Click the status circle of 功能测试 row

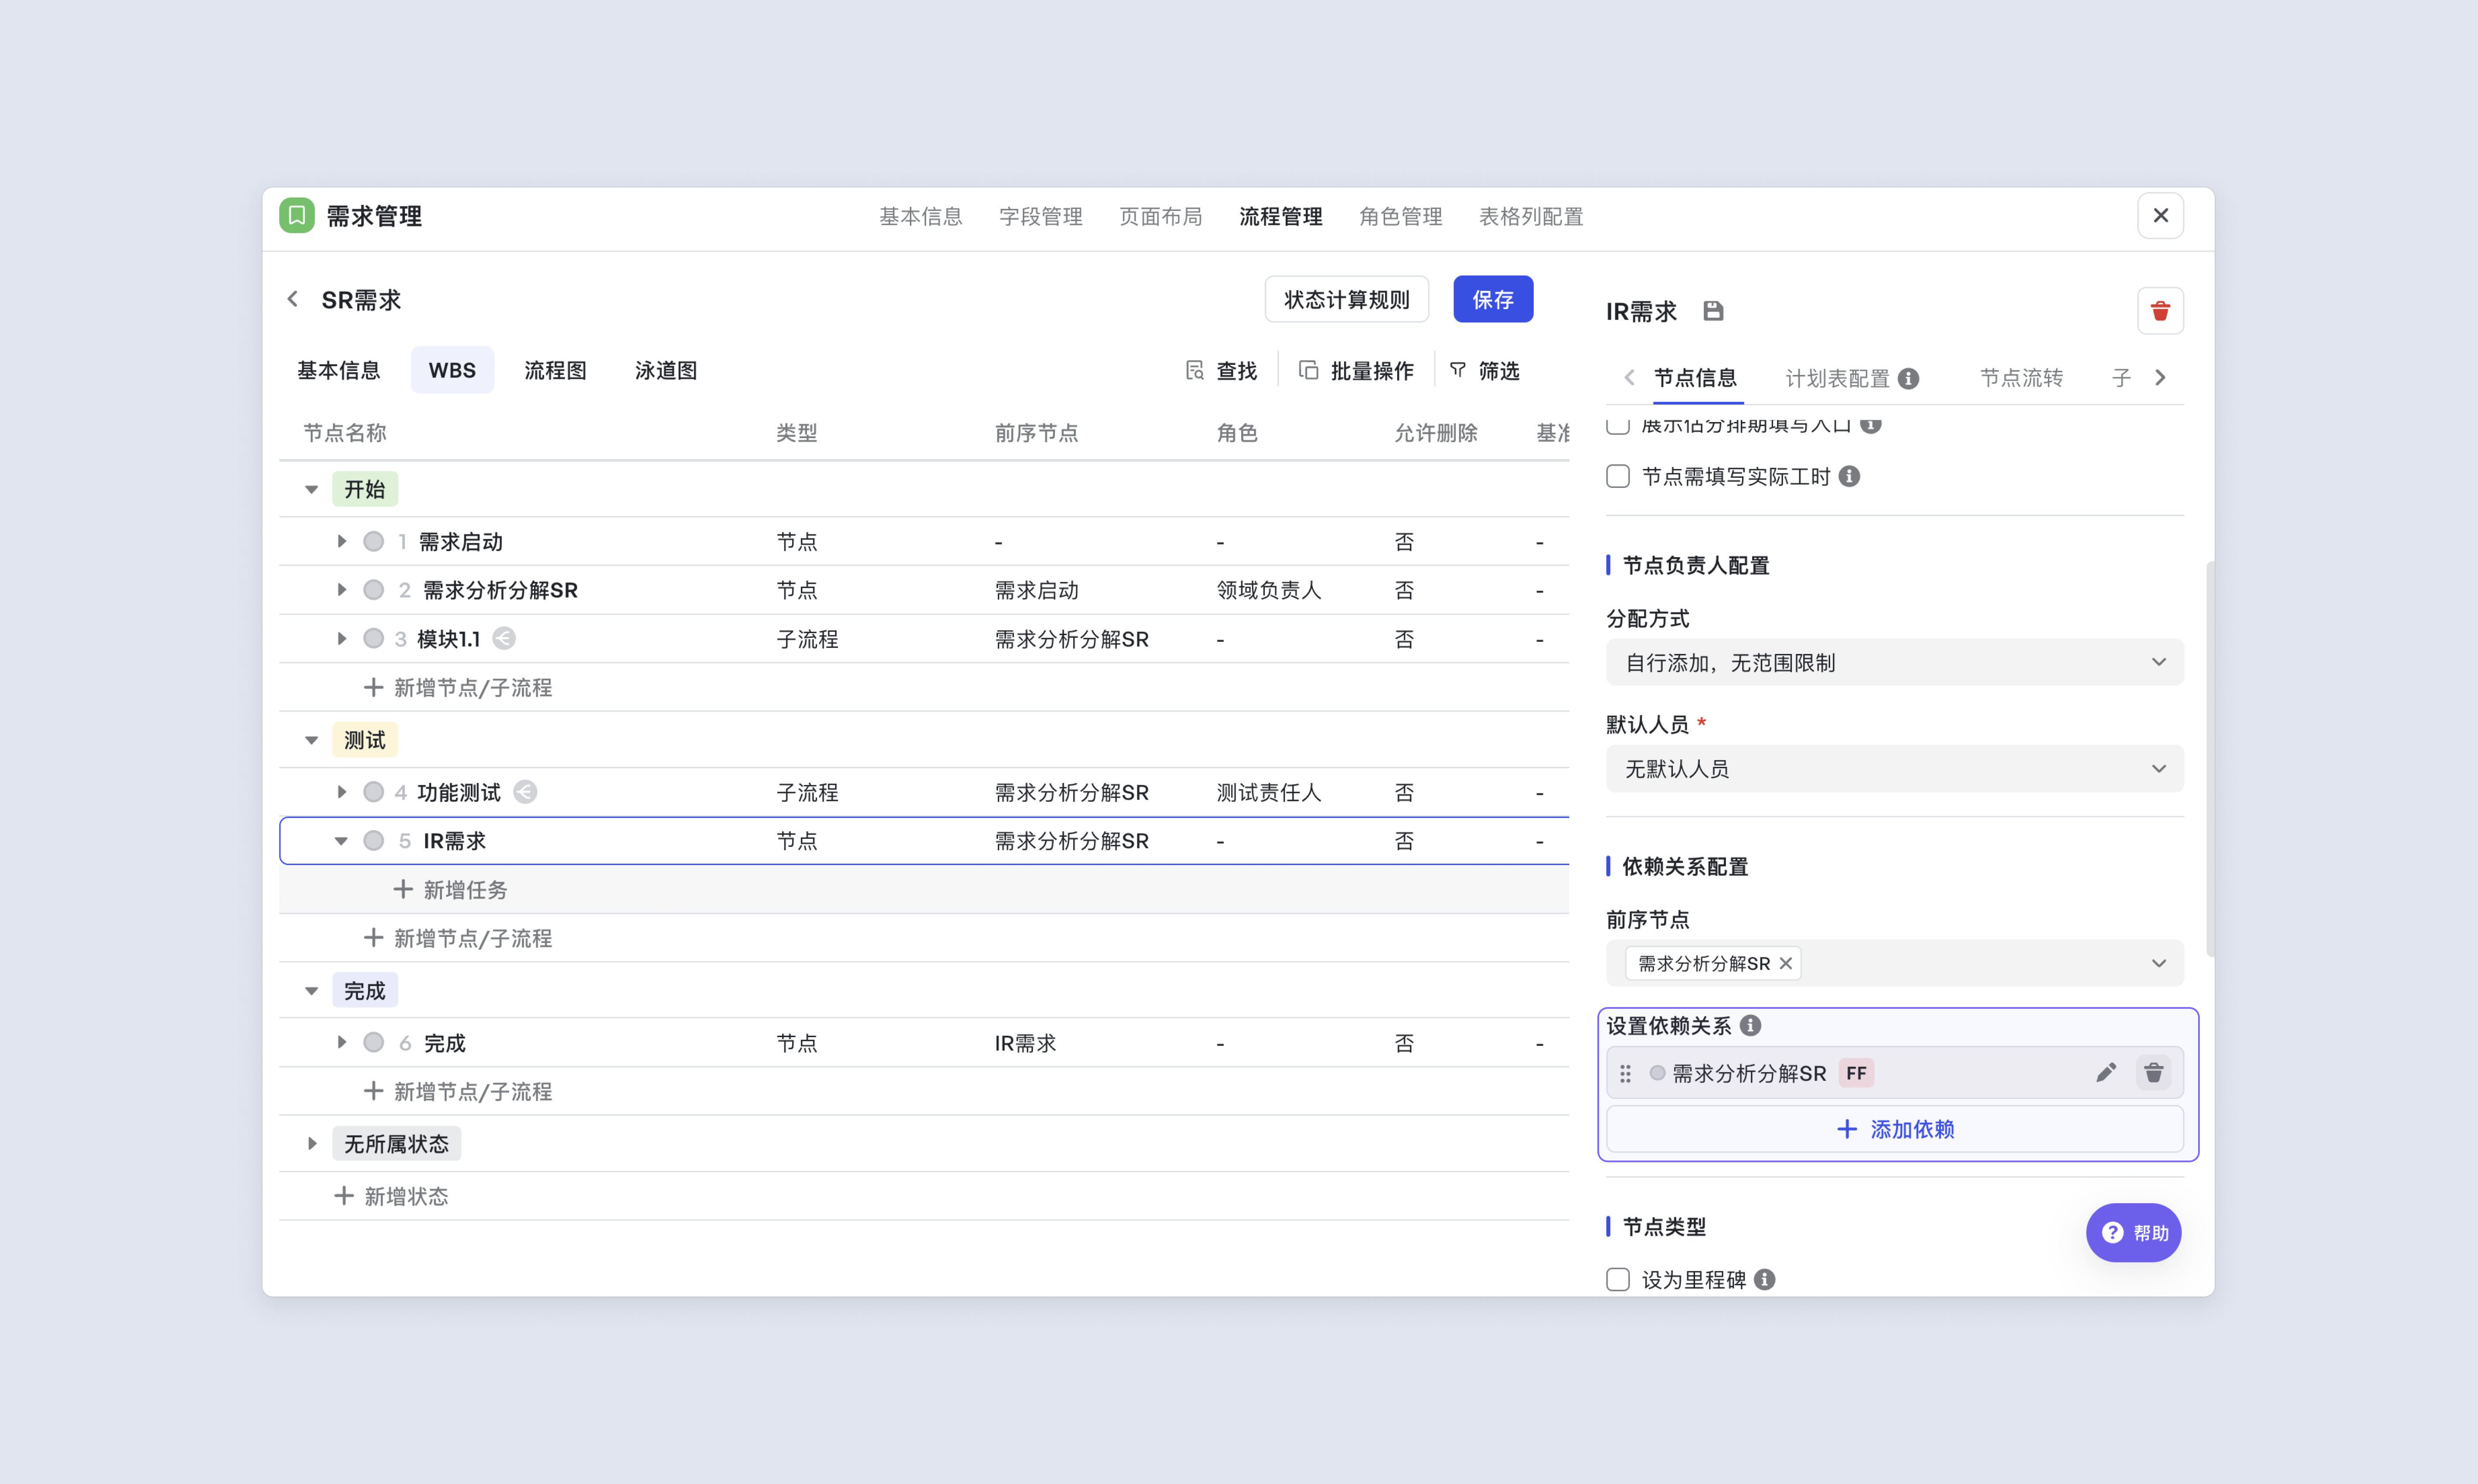373,792
